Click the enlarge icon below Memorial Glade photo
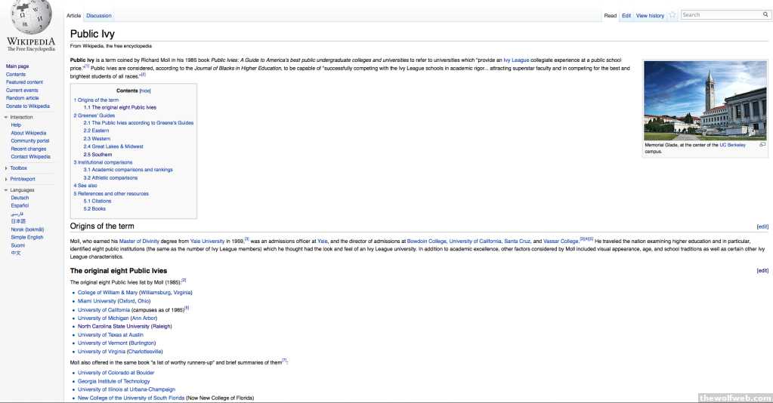773x403 pixels. point(762,144)
